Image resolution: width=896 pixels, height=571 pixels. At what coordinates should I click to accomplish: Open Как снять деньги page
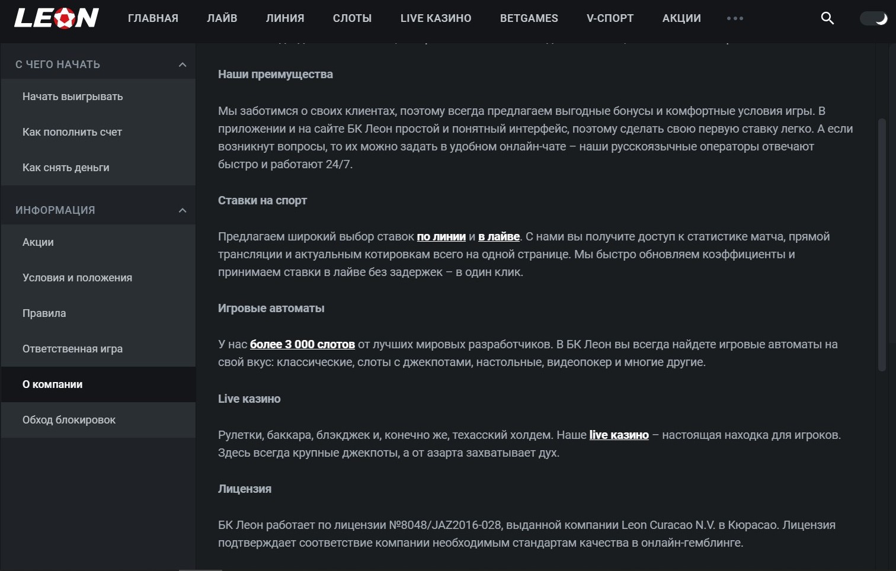tap(98, 168)
